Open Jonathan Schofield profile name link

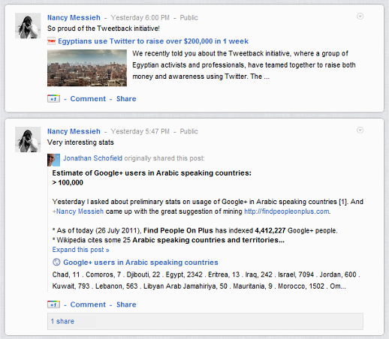(x=92, y=158)
